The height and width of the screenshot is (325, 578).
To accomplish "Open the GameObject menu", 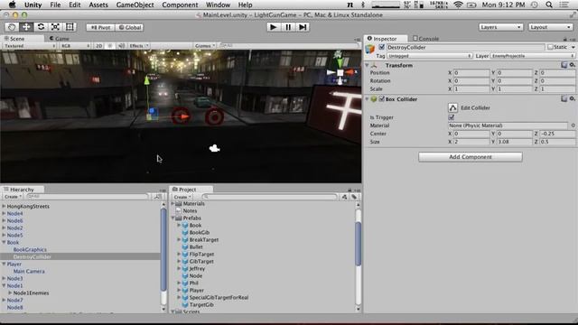I will 135,5.
